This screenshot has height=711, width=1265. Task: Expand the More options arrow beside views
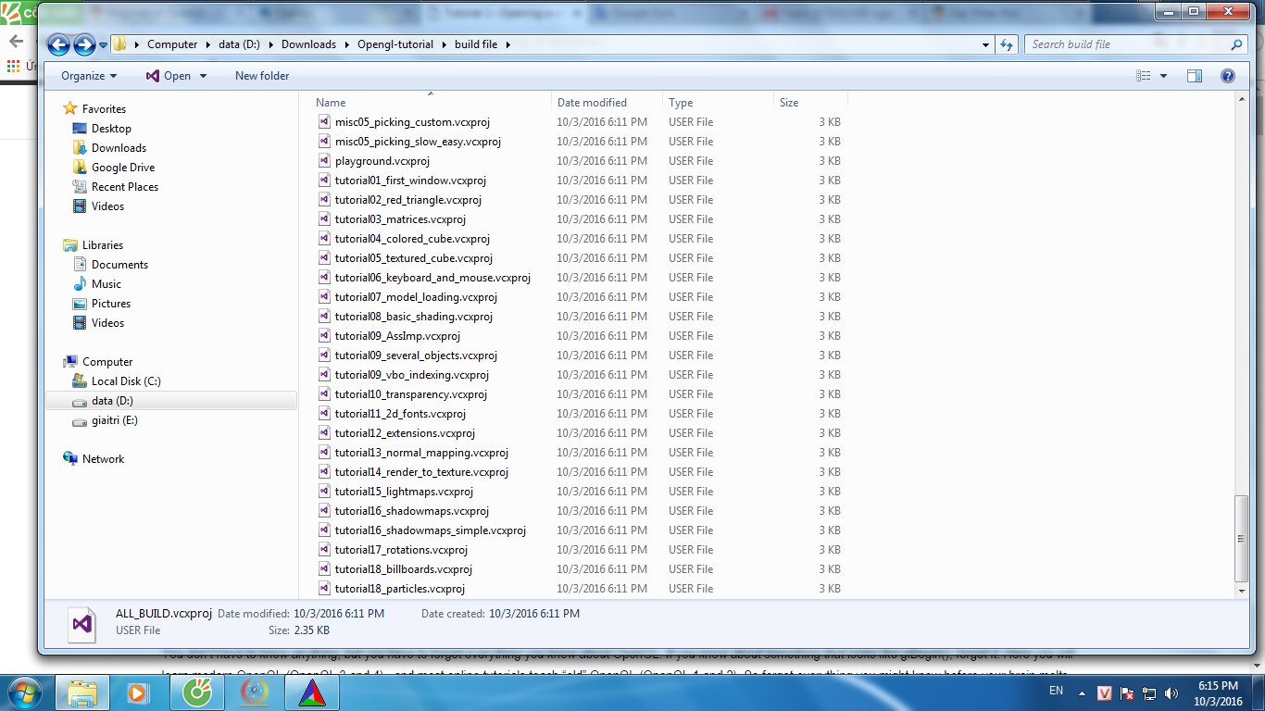1164,76
